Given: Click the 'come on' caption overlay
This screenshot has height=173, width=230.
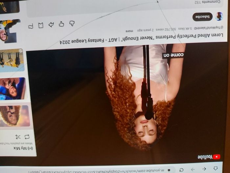Looking at the screenshot, I should (173, 55).
